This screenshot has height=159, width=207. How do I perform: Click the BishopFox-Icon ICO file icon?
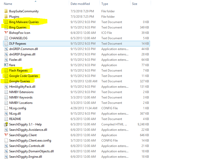(6, 33)
